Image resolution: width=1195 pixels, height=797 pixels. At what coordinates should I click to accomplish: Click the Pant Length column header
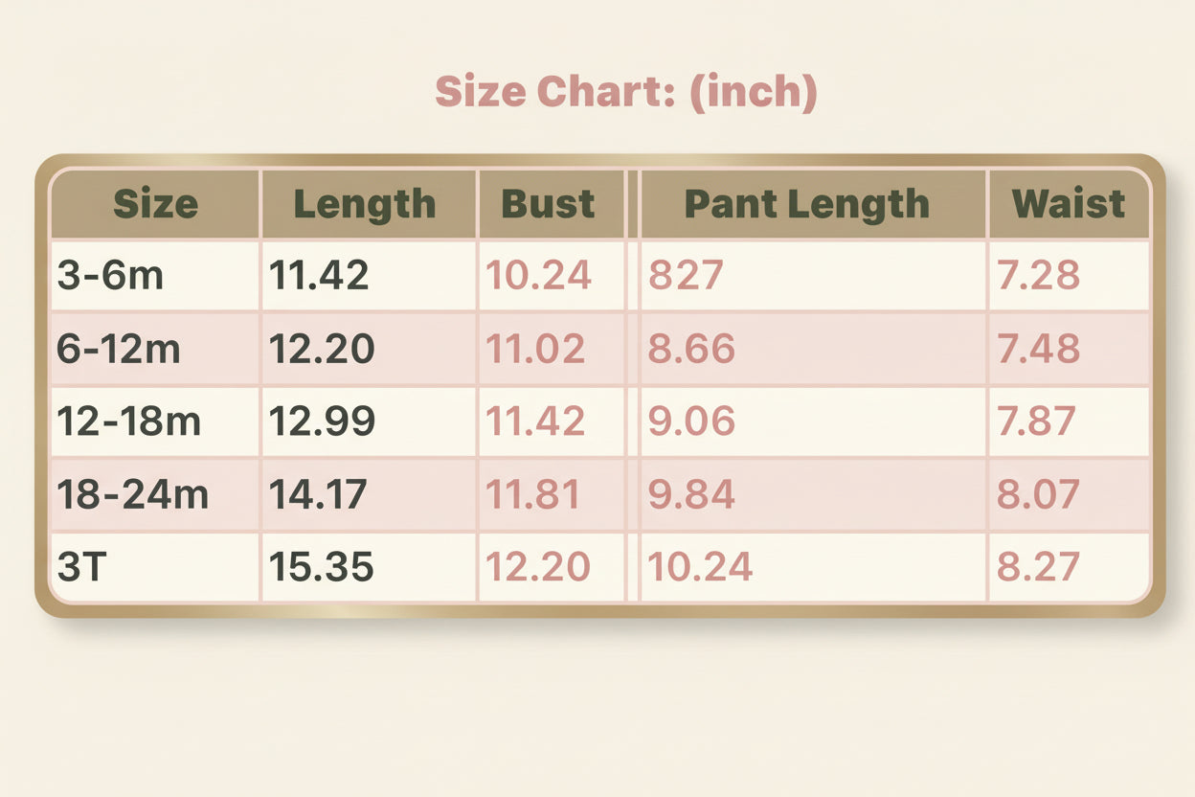click(x=806, y=204)
